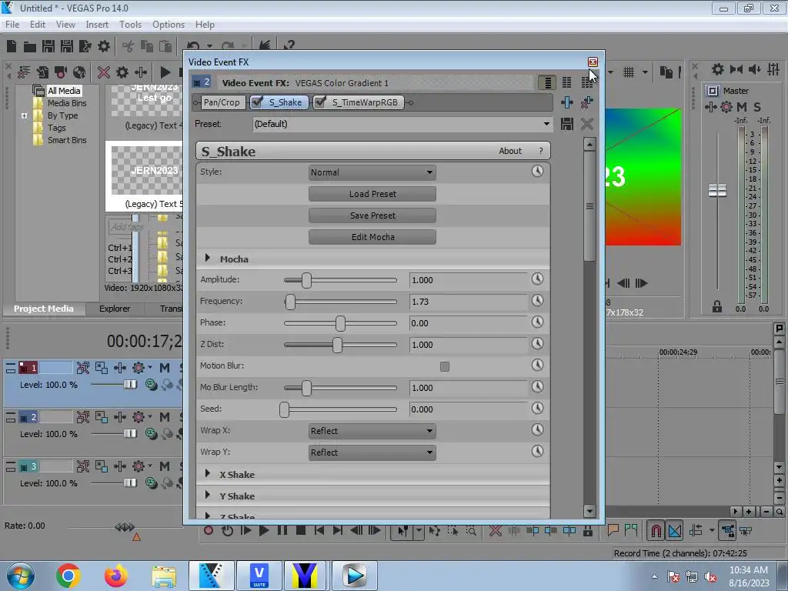Click the Record button in transport bar
788x591 pixels.
coord(209,530)
